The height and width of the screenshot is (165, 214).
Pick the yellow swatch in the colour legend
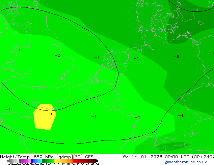pyautogui.click(x=55, y=161)
